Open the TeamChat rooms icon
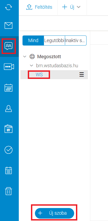The height and width of the screenshot is (221, 108). (8, 46)
